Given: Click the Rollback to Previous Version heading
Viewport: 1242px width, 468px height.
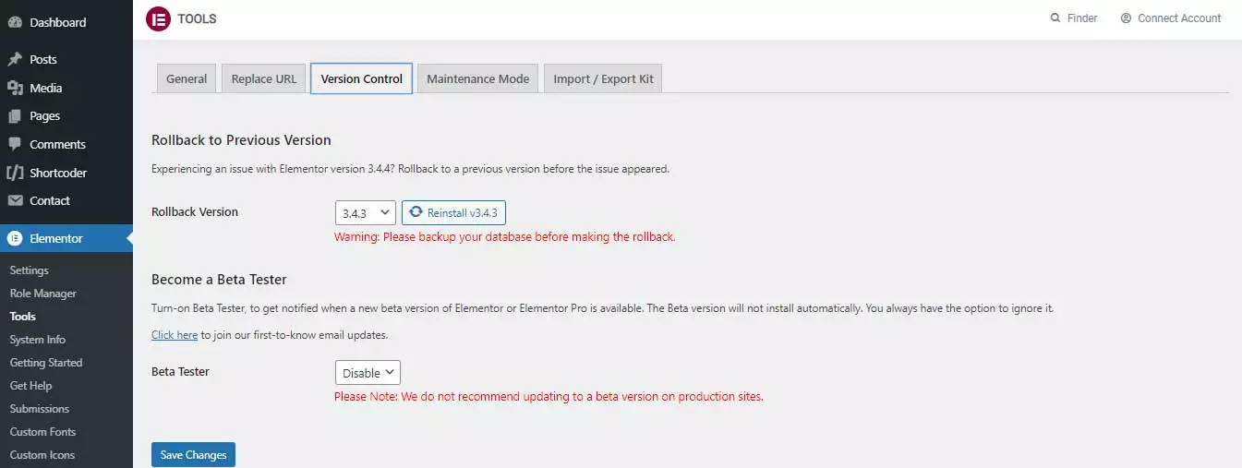Looking at the screenshot, I should coord(241,140).
